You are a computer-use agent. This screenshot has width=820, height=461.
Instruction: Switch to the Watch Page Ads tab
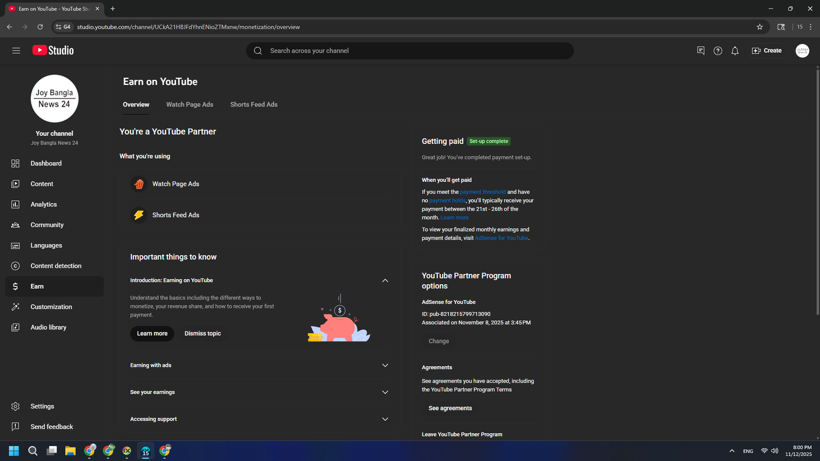(190, 104)
